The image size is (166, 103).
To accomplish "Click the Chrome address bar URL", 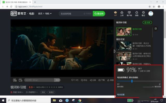I will click(30, 7).
